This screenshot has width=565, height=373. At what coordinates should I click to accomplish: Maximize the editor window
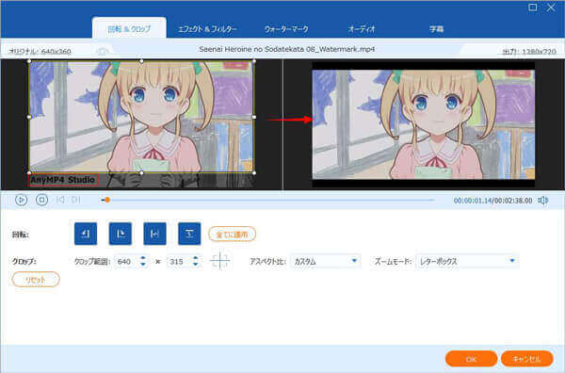click(x=533, y=8)
